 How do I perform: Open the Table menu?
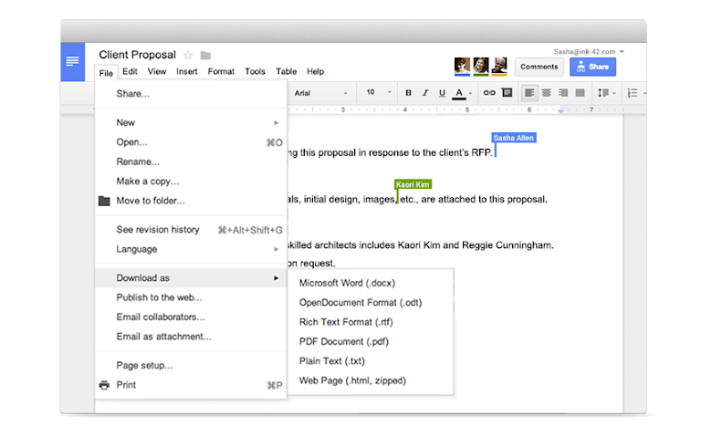click(x=286, y=71)
